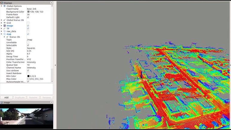Click the Image panel title icon

1,103
